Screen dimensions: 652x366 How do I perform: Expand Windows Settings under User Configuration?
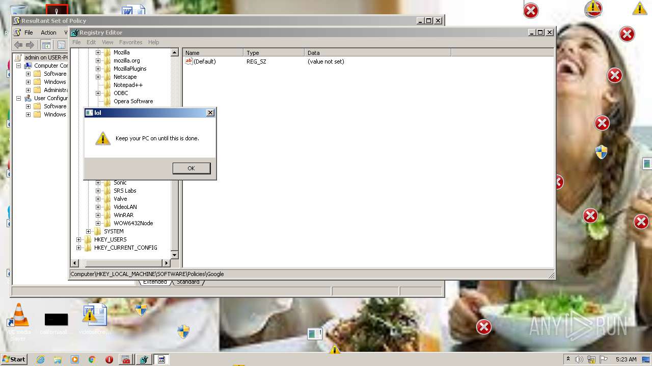click(28, 114)
